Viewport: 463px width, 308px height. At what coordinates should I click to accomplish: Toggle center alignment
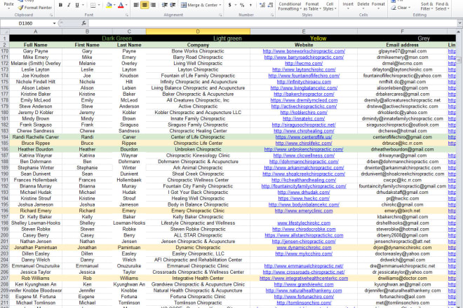(145, 5)
